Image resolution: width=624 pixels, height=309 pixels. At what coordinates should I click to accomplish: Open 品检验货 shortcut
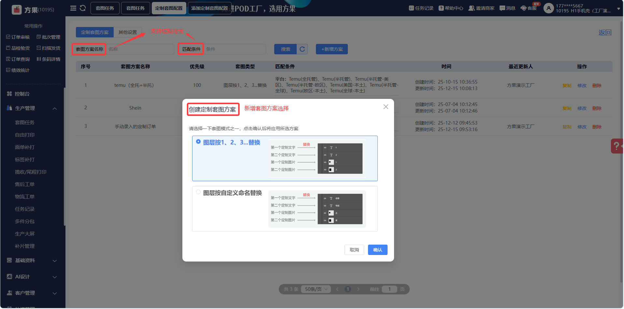pos(18,48)
